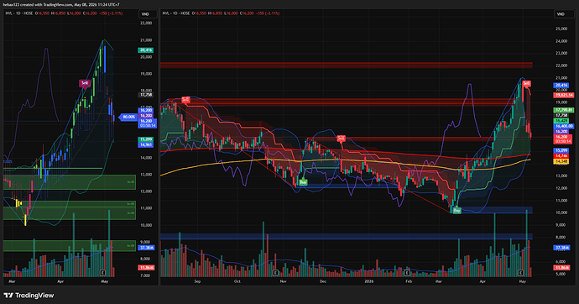Open the TradingView logo link

coord(29,295)
